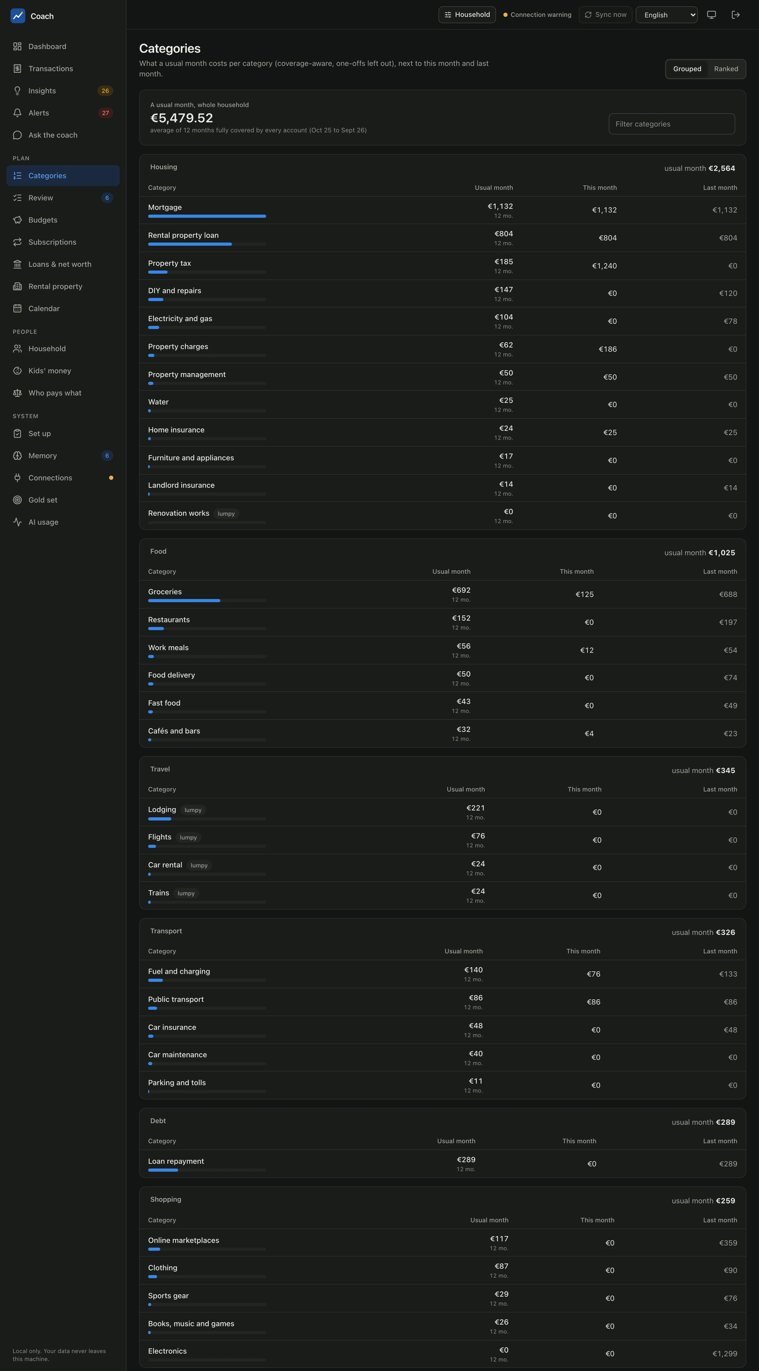The width and height of the screenshot is (759, 1371).
Task: Click the Coach logo icon
Action: click(18, 16)
